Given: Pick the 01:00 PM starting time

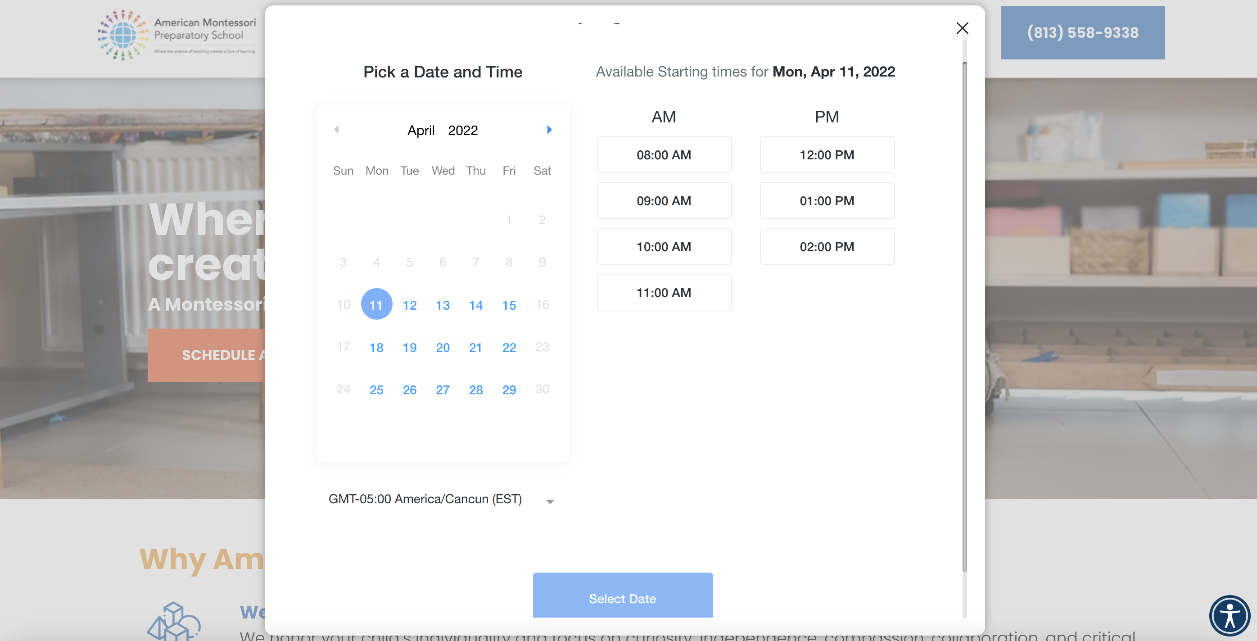Looking at the screenshot, I should point(827,201).
